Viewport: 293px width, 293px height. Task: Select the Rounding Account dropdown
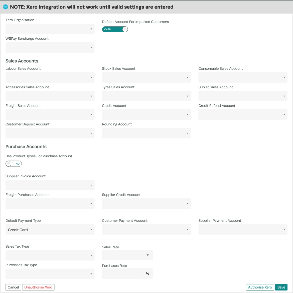[146, 133]
